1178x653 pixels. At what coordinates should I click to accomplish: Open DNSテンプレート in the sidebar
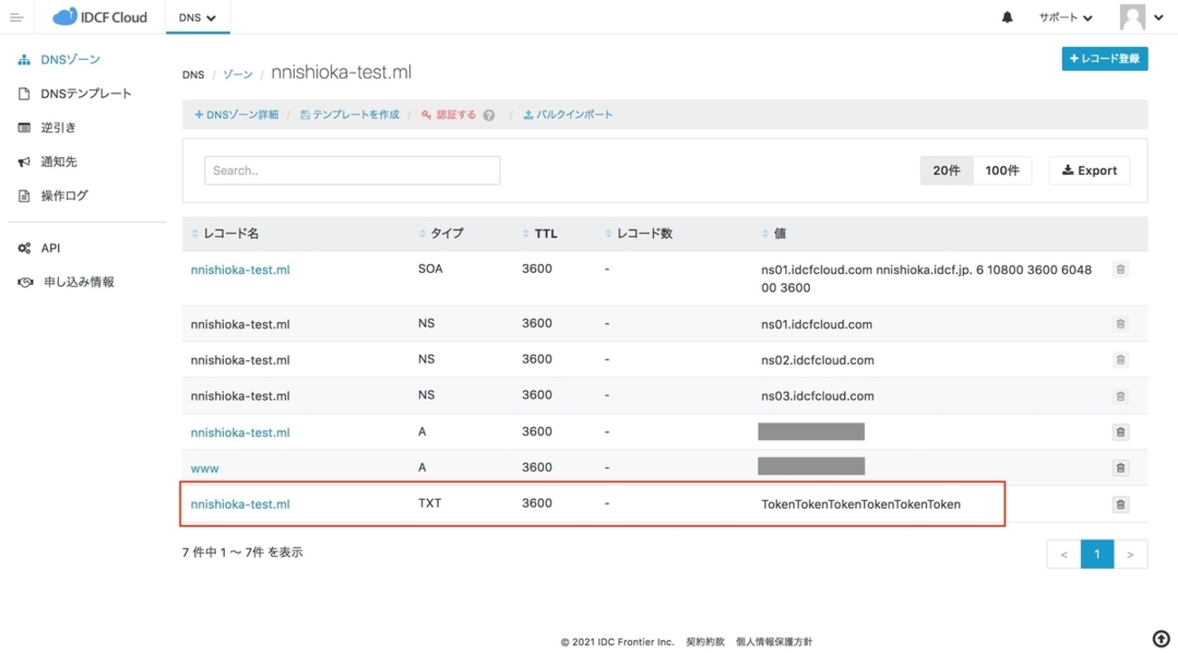pos(85,93)
